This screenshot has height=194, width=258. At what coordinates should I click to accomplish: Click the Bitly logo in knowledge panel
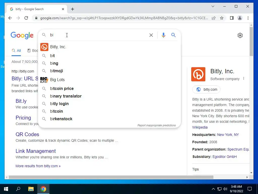(198, 74)
